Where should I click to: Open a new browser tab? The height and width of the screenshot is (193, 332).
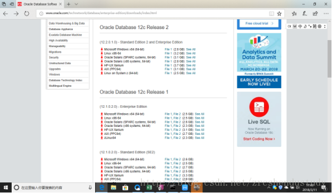pos(69,4)
